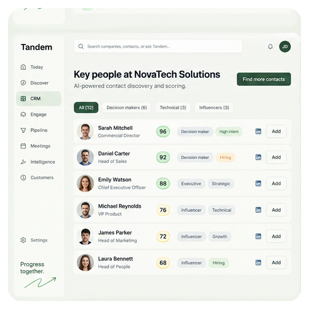Click the Find more contacts button
Screen dimensions: 309x309
point(264,79)
